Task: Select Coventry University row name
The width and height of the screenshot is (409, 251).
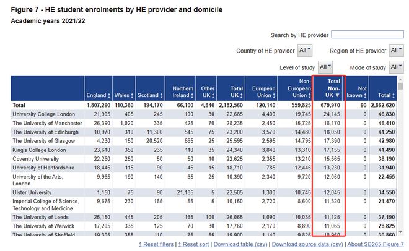Action: coord(35,159)
